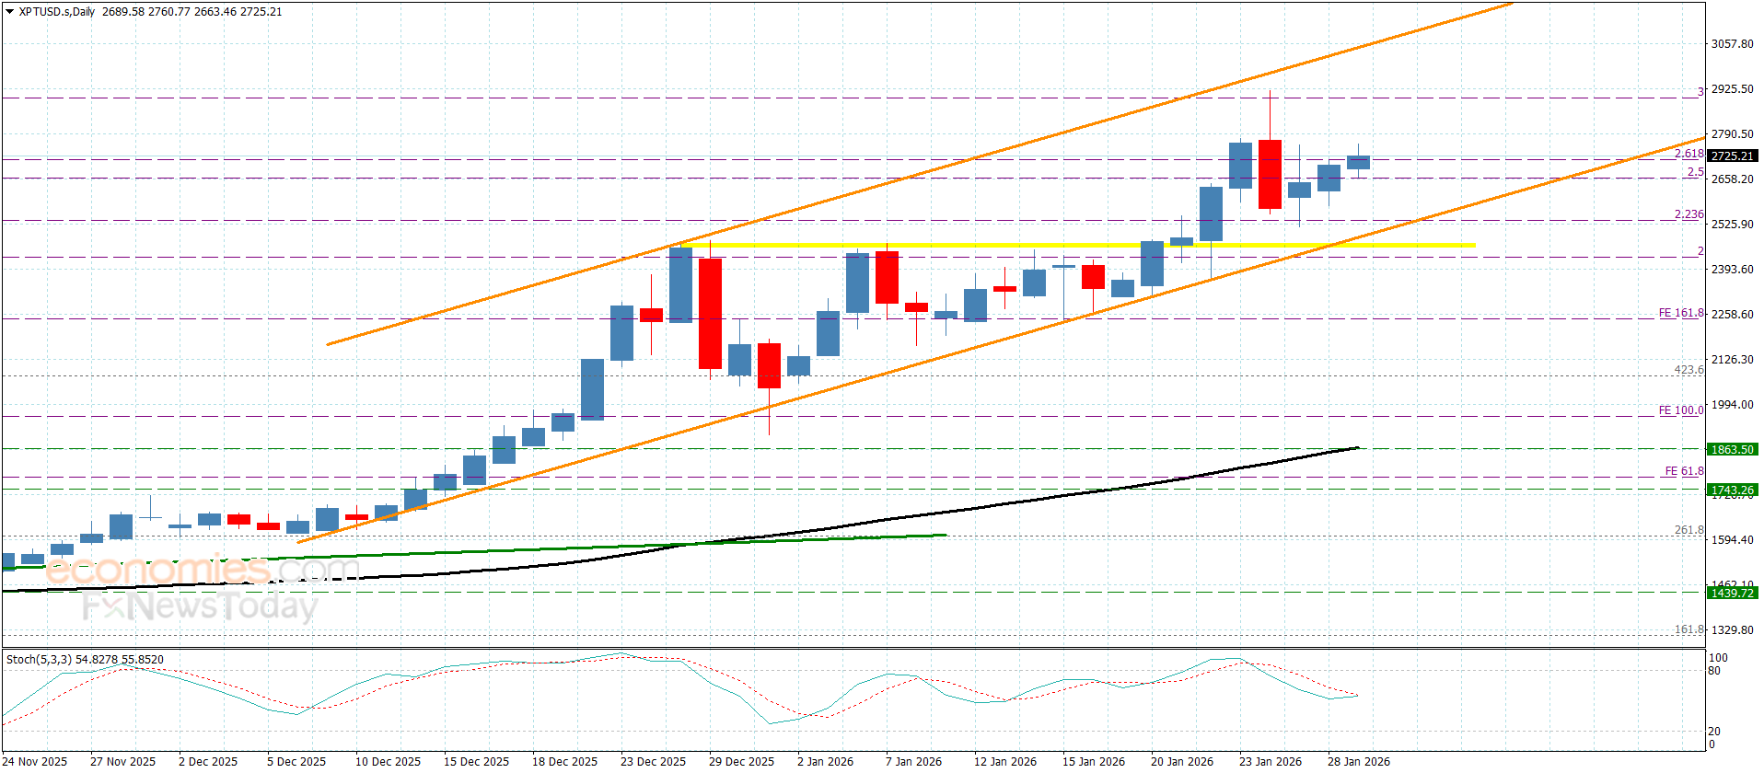Screen dimensions: 1764x773
Task: Select the upper orange channel trendline
Action: (921, 174)
